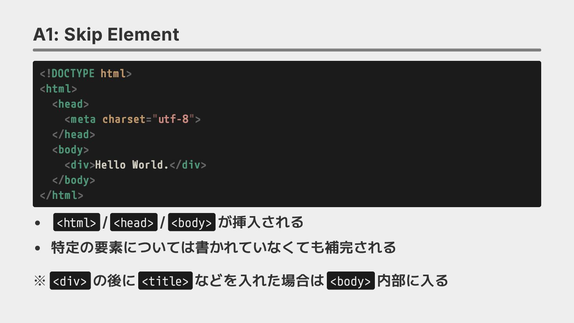Click the '<body>' badge before 'が挿入される'
This screenshot has width=574, height=323.
191,222
